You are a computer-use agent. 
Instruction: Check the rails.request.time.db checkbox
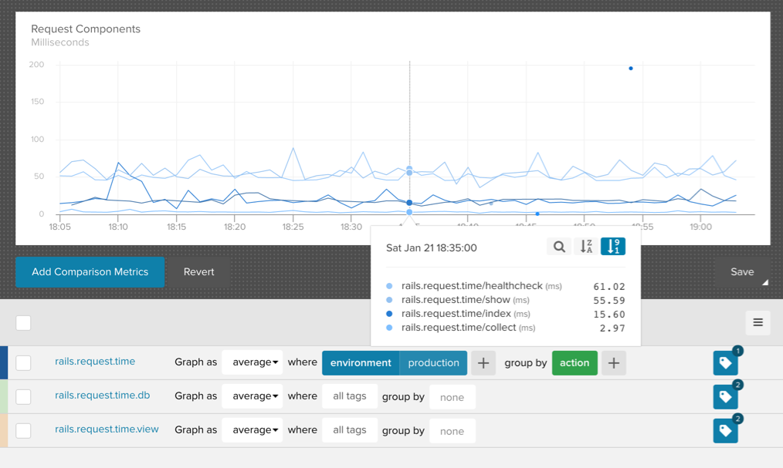tap(24, 396)
